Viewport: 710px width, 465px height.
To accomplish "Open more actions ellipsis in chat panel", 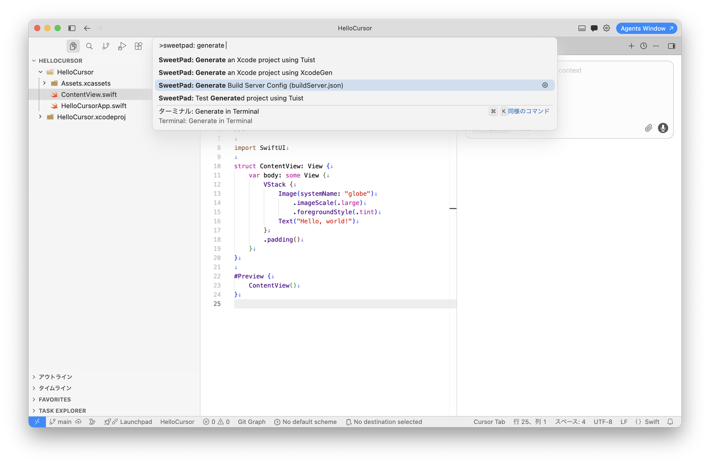I will [656, 46].
